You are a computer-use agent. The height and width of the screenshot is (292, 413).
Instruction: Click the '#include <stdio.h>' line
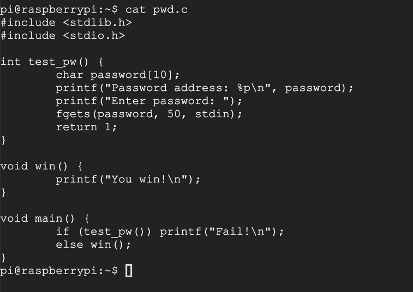(63, 35)
